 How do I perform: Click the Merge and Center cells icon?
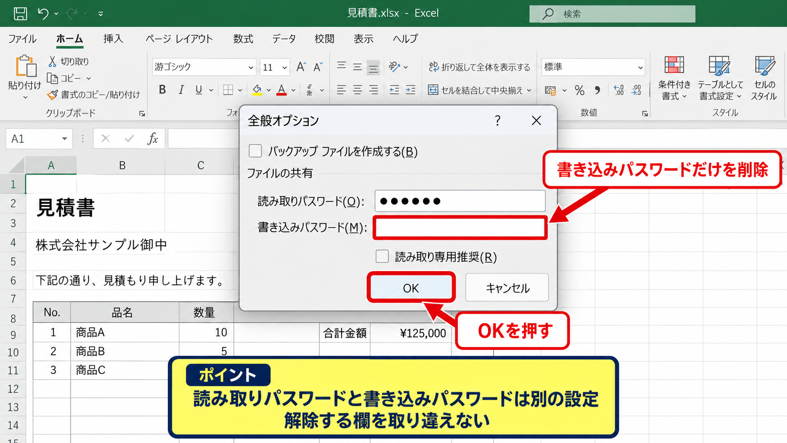pyautogui.click(x=433, y=90)
